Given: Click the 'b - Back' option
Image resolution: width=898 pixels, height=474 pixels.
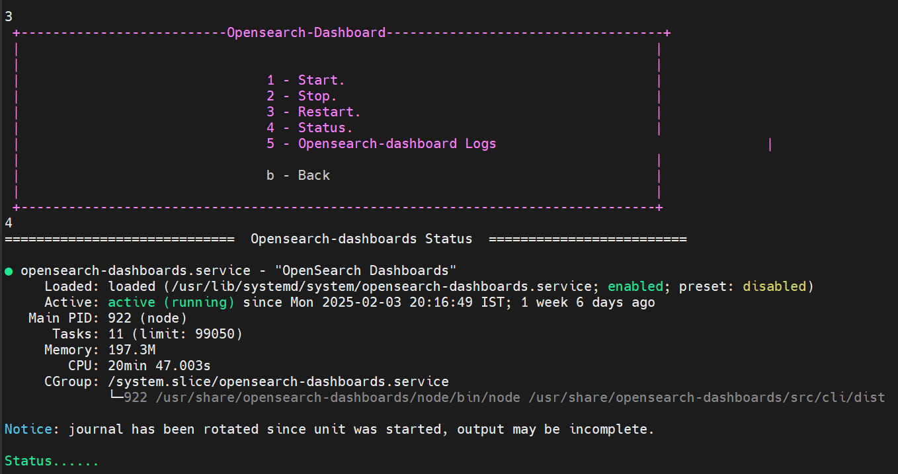Looking at the screenshot, I should pyautogui.click(x=298, y=175).
